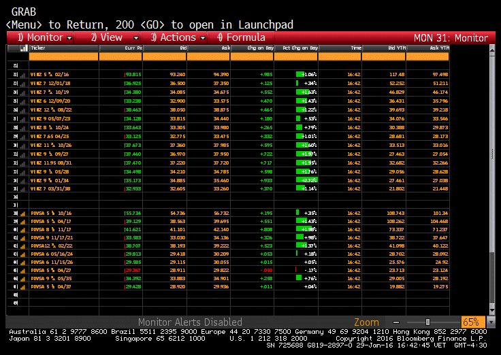Screen dimensions: 501x355
Task: Click the orange filter field under Ticker
Action: [x=63, y=56]
